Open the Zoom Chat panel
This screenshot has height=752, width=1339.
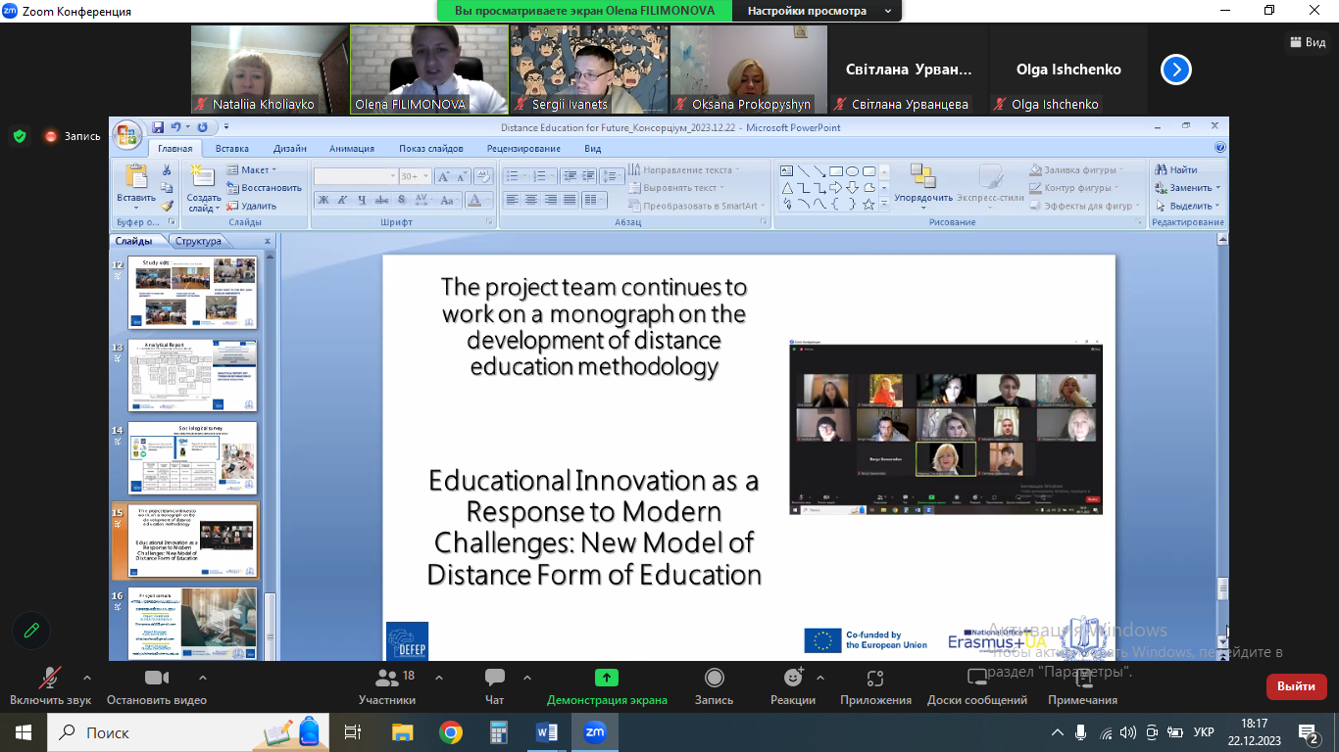(495, 678)
